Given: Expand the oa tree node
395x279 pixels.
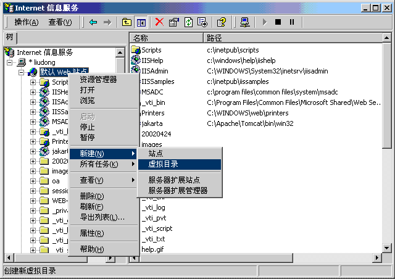Looking at the screenshot, I should point(33,181).
